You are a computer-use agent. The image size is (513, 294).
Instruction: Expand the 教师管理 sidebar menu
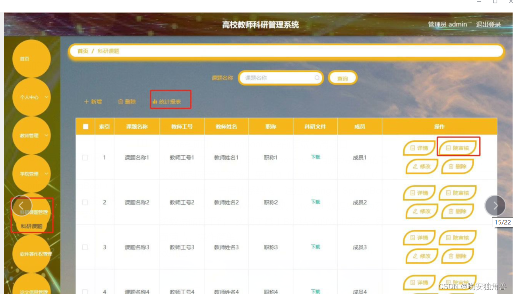(31, 135)
